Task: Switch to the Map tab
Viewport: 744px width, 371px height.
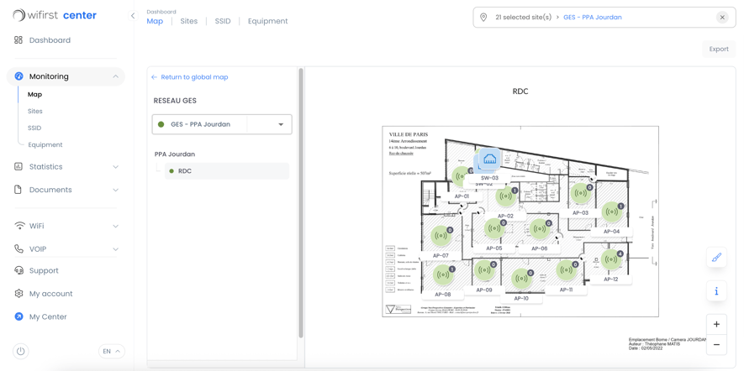Action: point(155,21)
